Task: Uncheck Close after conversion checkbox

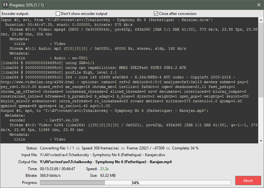Action: tap(156, 14)
